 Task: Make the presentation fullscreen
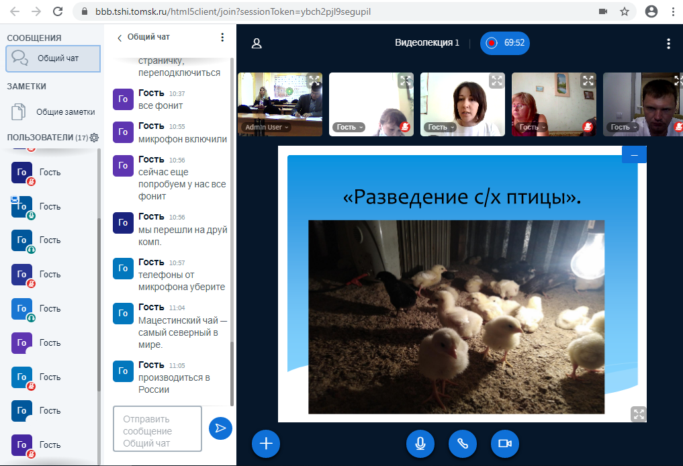tap(638, 414)
